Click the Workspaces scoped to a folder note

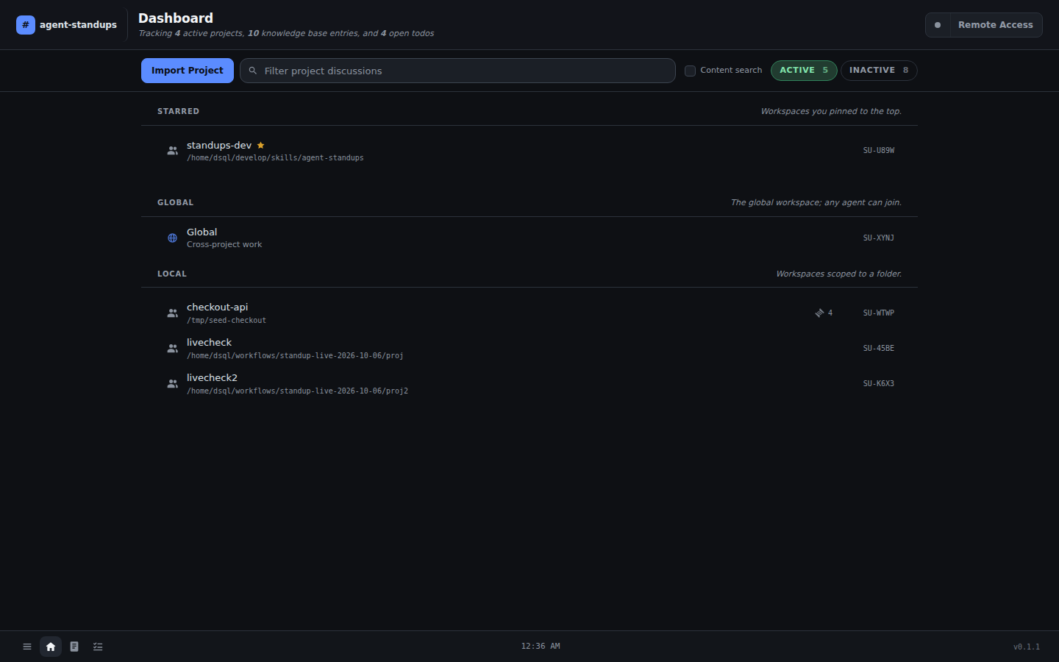(839, 274)
